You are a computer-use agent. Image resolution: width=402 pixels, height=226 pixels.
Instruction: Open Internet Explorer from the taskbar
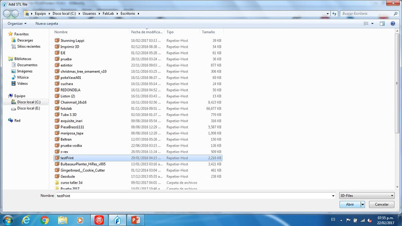click(x=26, y=220)
